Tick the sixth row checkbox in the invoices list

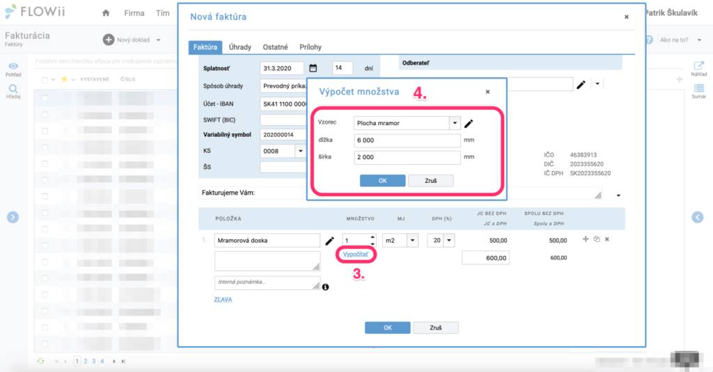point(45,180)
